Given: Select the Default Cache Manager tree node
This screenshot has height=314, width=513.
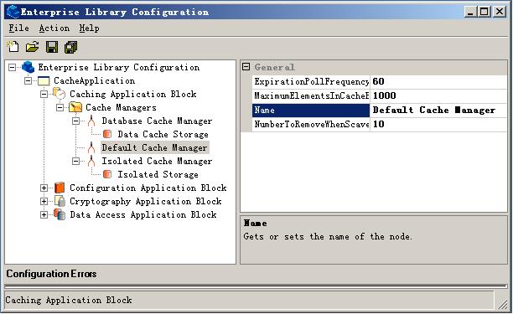Looking at the screenshot, I should pyautogui.click(x=155, y=147).
